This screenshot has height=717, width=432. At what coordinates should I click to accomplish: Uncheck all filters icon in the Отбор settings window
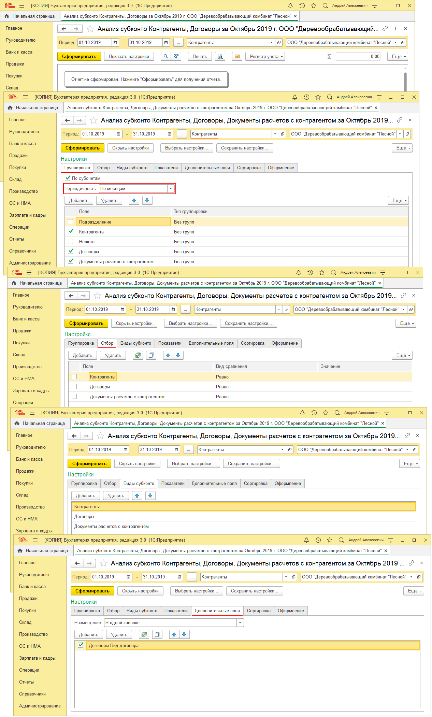tap(151, 356)
